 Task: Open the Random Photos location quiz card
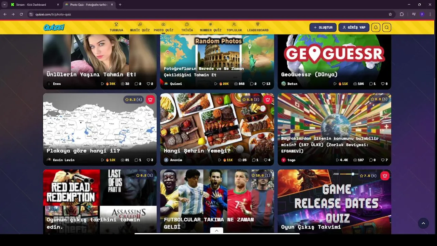pos(217,61)
